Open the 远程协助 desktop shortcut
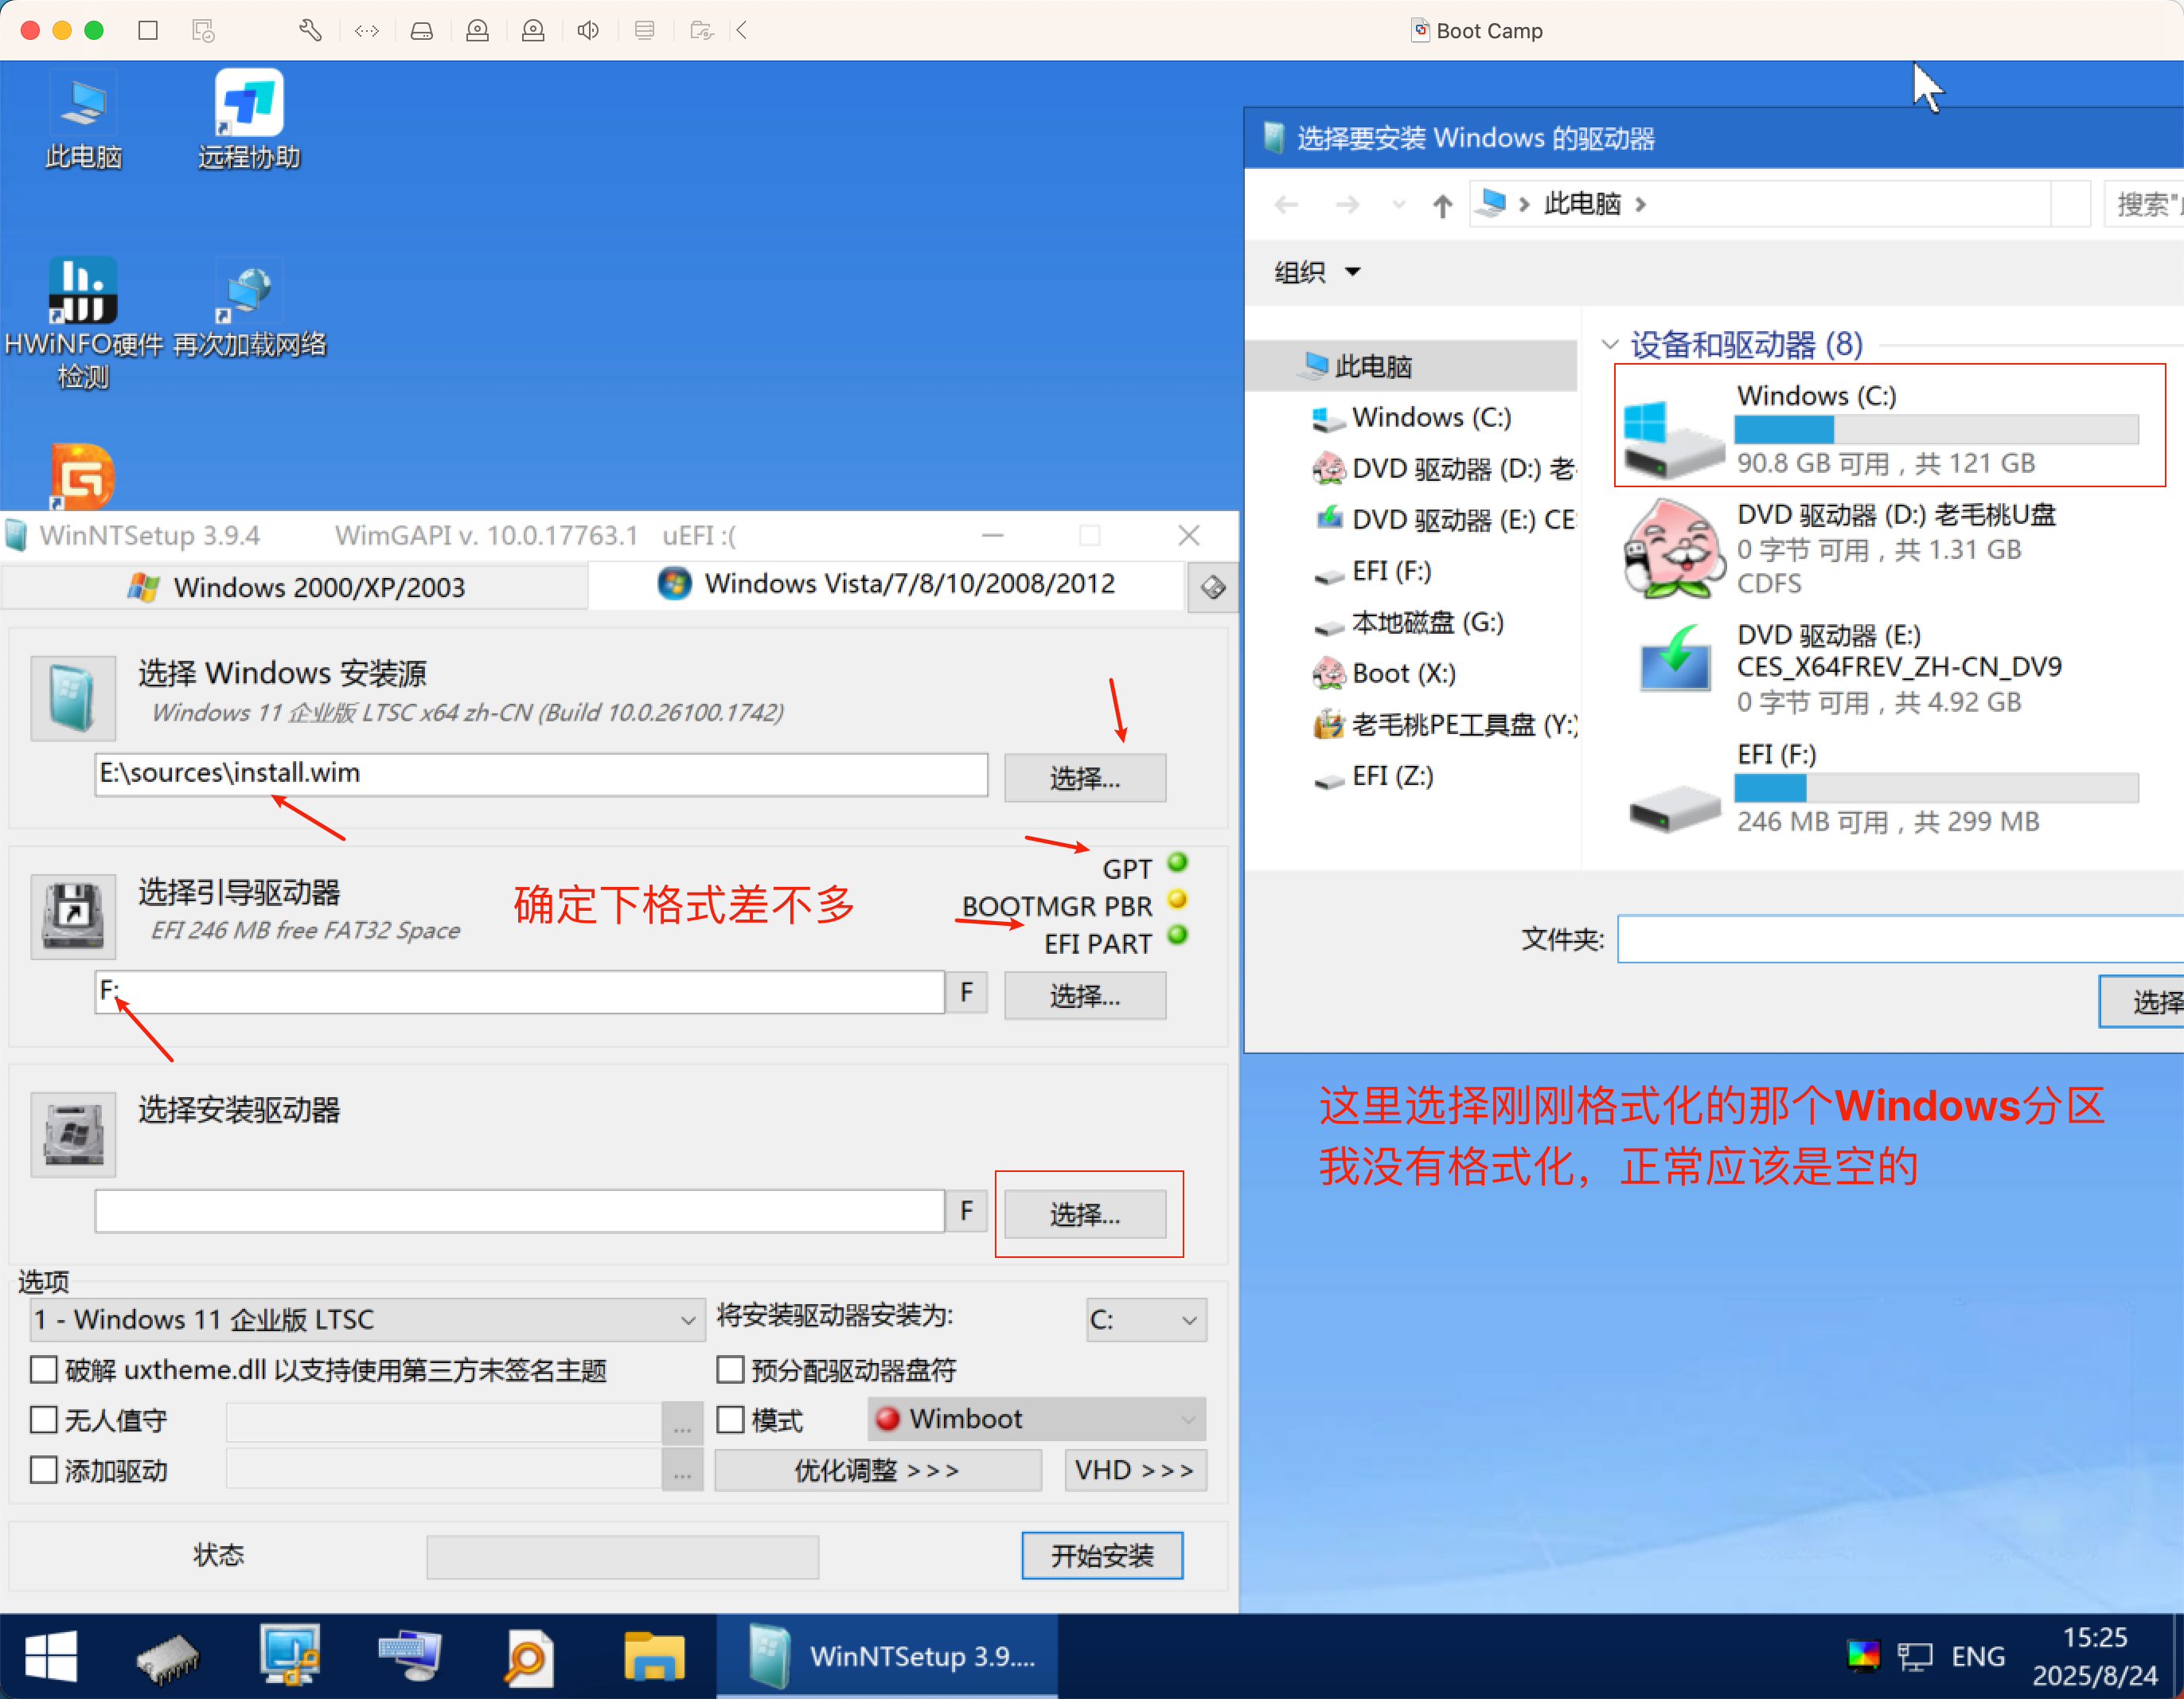Screen dimensions: 2184x1699 (249, 122)
